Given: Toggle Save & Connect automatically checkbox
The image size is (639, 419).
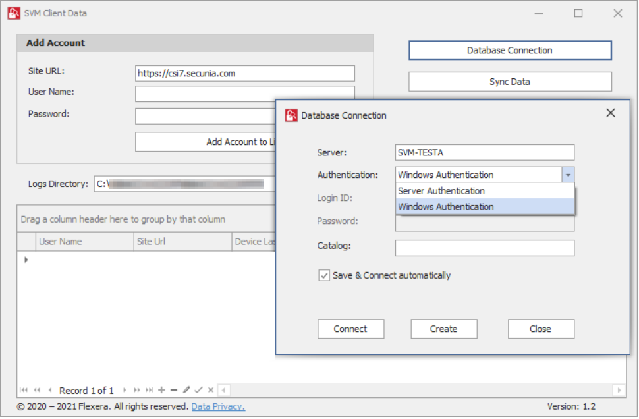Looking at the screenshot, I should click(x=324, y=276).
